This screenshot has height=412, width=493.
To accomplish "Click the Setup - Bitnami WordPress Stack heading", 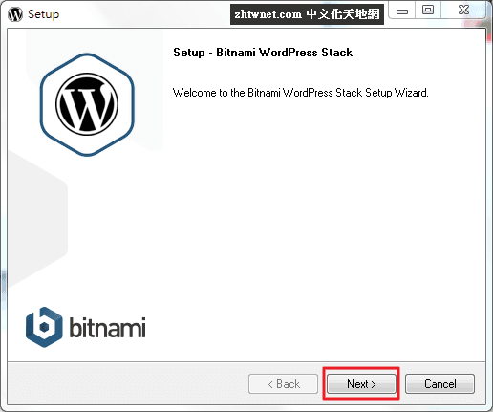I will pyautogui.click(x=263, y=53).
